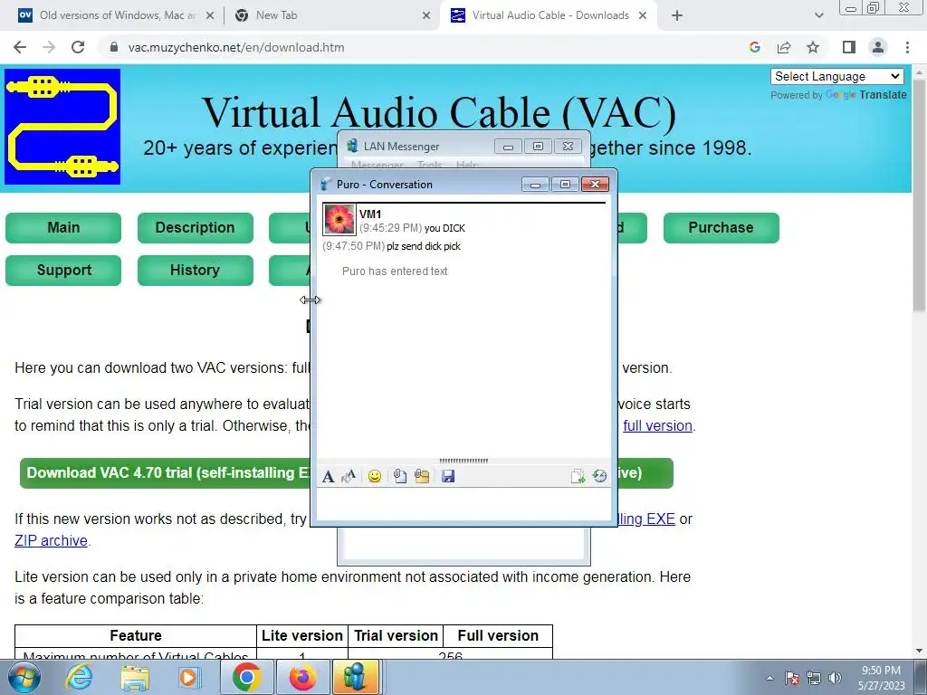
Task: Follow the full version link
Action: 657,425
